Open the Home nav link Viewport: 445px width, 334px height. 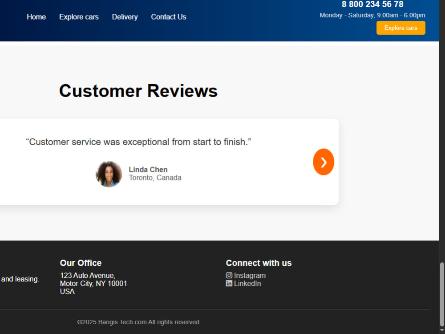(x=36, y=17)
